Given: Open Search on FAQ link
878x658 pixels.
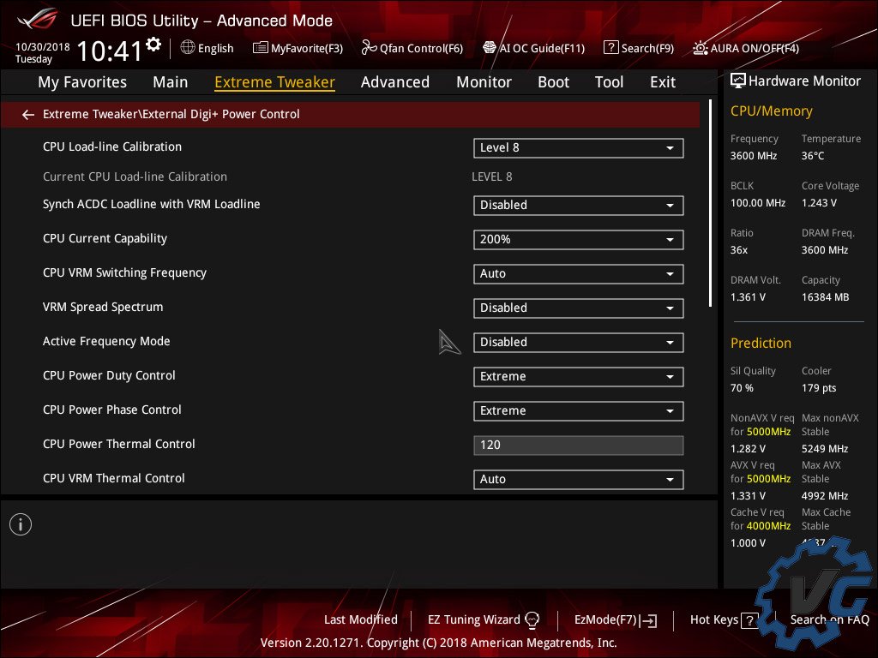Looking at the screenshot, I should tap(829, 619).
